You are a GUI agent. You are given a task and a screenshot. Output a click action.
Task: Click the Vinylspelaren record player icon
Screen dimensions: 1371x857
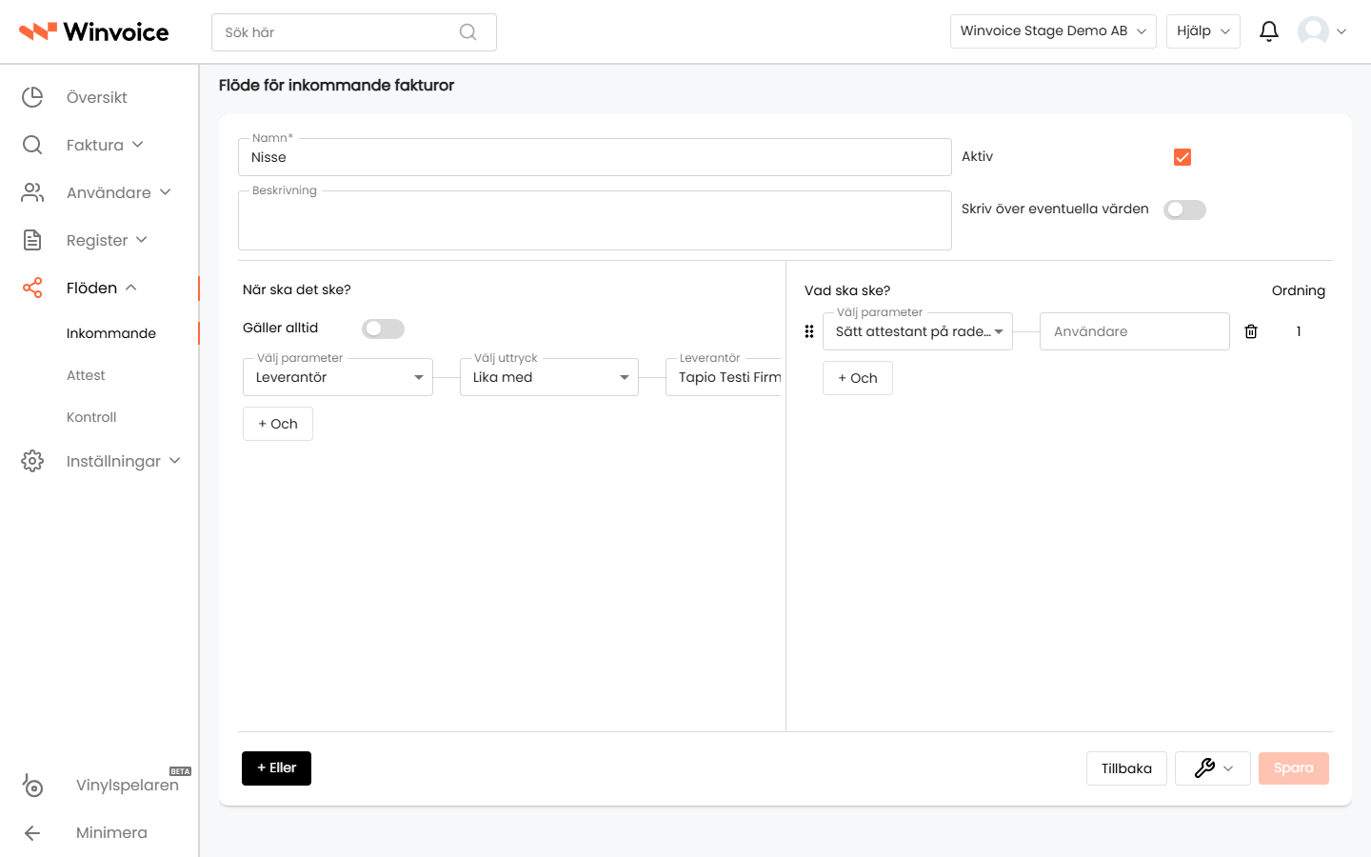(32, 786)
